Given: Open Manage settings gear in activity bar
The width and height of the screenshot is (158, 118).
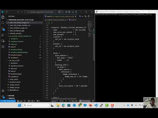Looking at the screenshot, I should (3, 97).
